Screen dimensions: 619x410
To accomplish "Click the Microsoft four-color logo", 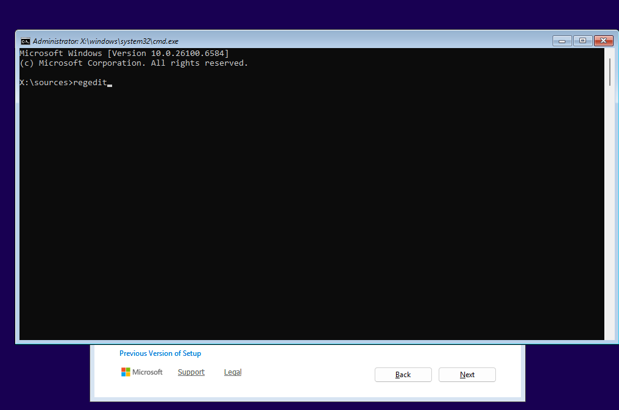I will 126,372.
